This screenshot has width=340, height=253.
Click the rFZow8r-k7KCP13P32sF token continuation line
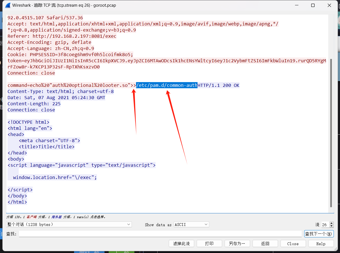[x=54, y=67]
